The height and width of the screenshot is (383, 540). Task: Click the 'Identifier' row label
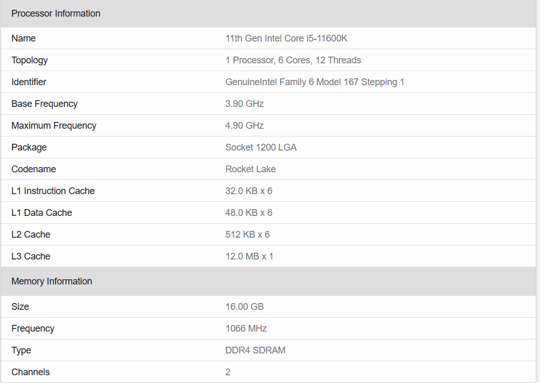(29, 82)
